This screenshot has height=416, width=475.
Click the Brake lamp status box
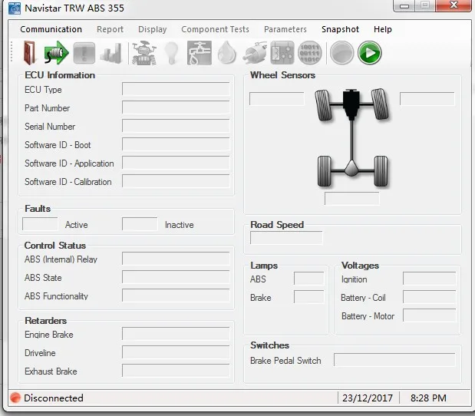click(308, 297)
